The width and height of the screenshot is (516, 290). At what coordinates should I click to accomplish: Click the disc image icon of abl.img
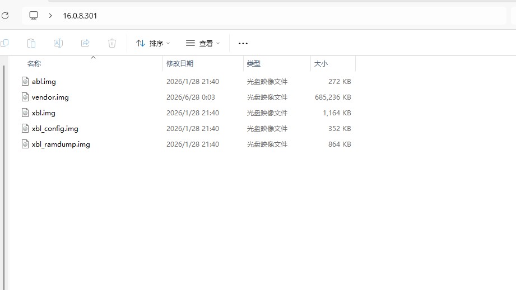click(x=25, y=81)
